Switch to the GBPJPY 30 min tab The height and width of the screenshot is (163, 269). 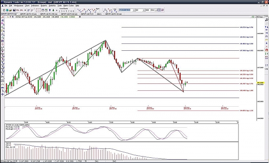tap(113, 14)
